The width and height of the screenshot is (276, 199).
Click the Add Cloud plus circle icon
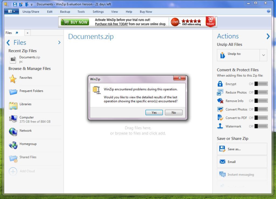coord(13,171)
